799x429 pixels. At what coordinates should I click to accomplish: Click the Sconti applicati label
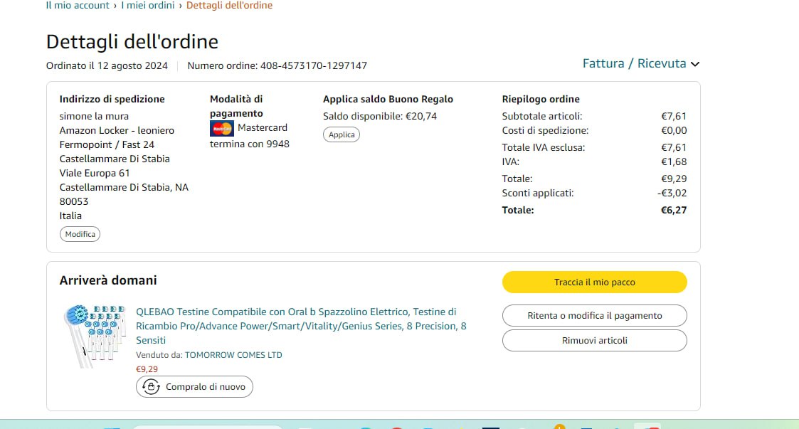point(538,193)
